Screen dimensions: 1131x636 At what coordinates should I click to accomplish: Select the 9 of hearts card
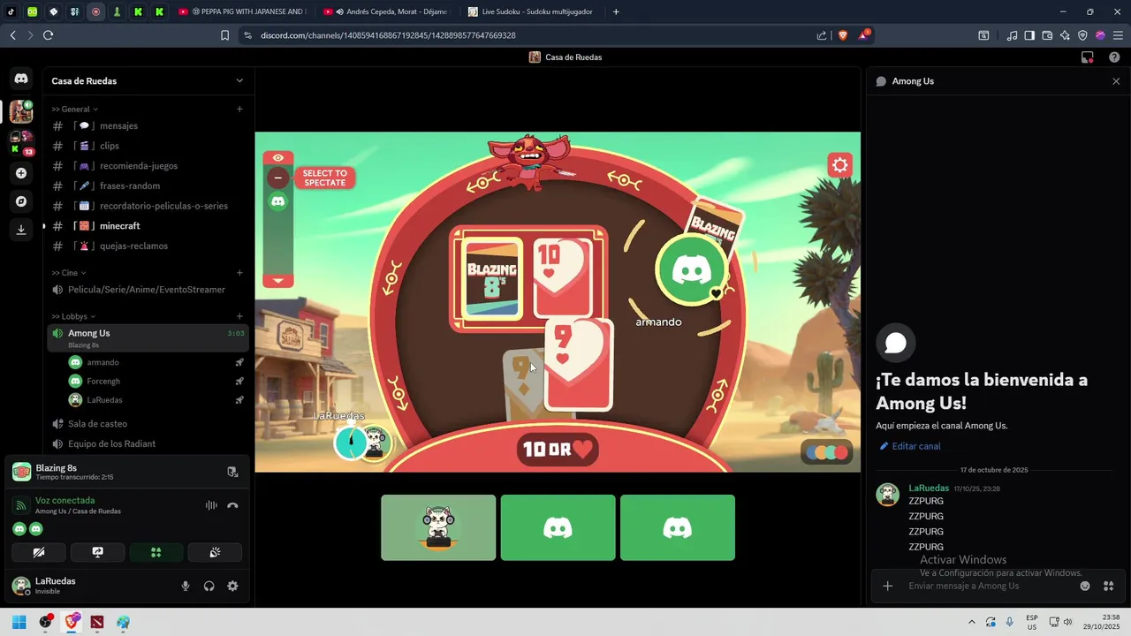[x=579, y=364]
